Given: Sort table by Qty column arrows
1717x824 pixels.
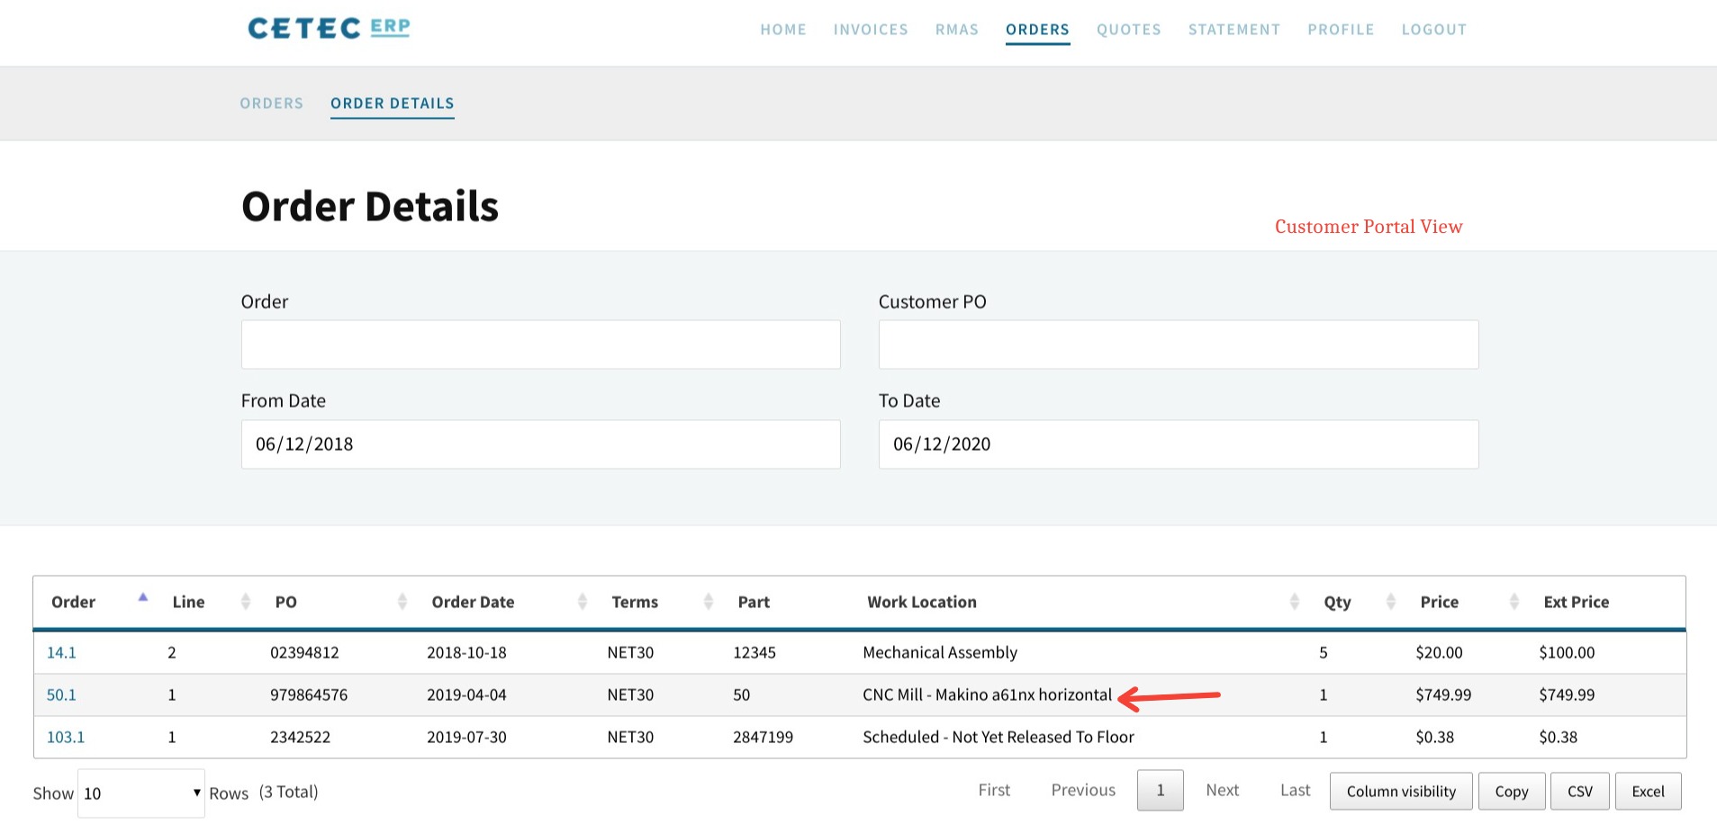Looking at the screenshot, I should pyautogui.click(x=1391, y=602).
